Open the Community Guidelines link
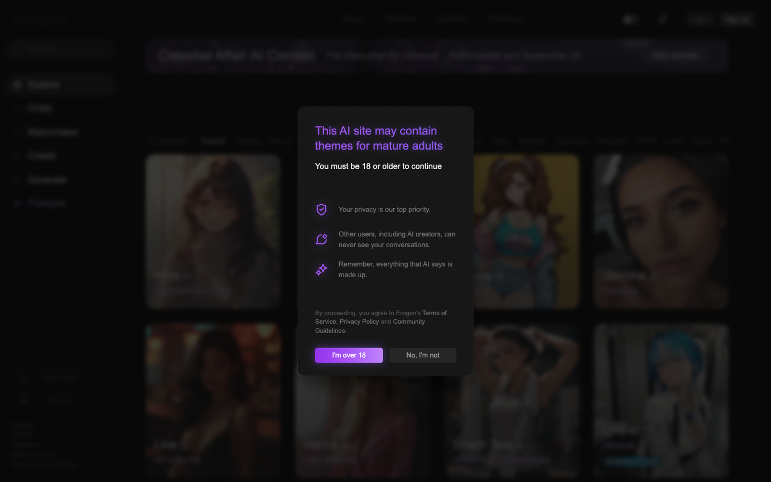 pos(370,326)
